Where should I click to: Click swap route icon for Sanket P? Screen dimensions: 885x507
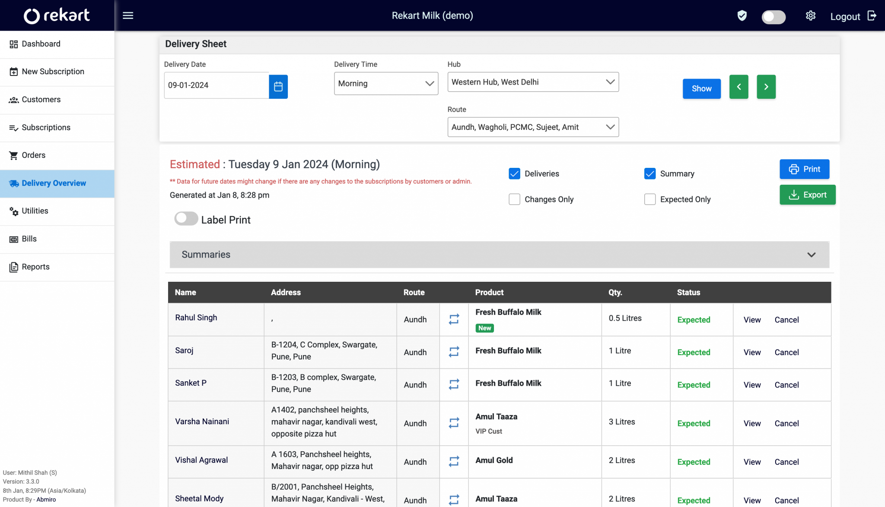pyautogui.click(x=454, y=384)
